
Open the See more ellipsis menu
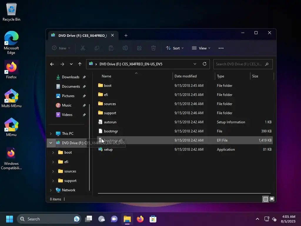pyautogui.click(x=221, y=48)
